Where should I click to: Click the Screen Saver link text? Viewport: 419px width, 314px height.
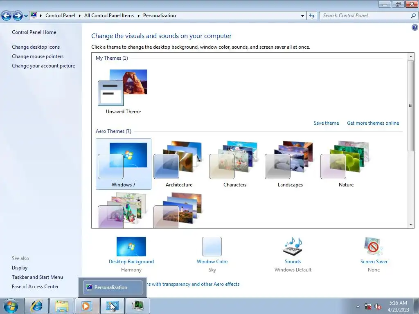[x=374, y=262]
